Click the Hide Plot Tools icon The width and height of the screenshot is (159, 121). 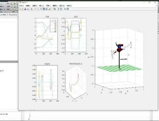65,9
